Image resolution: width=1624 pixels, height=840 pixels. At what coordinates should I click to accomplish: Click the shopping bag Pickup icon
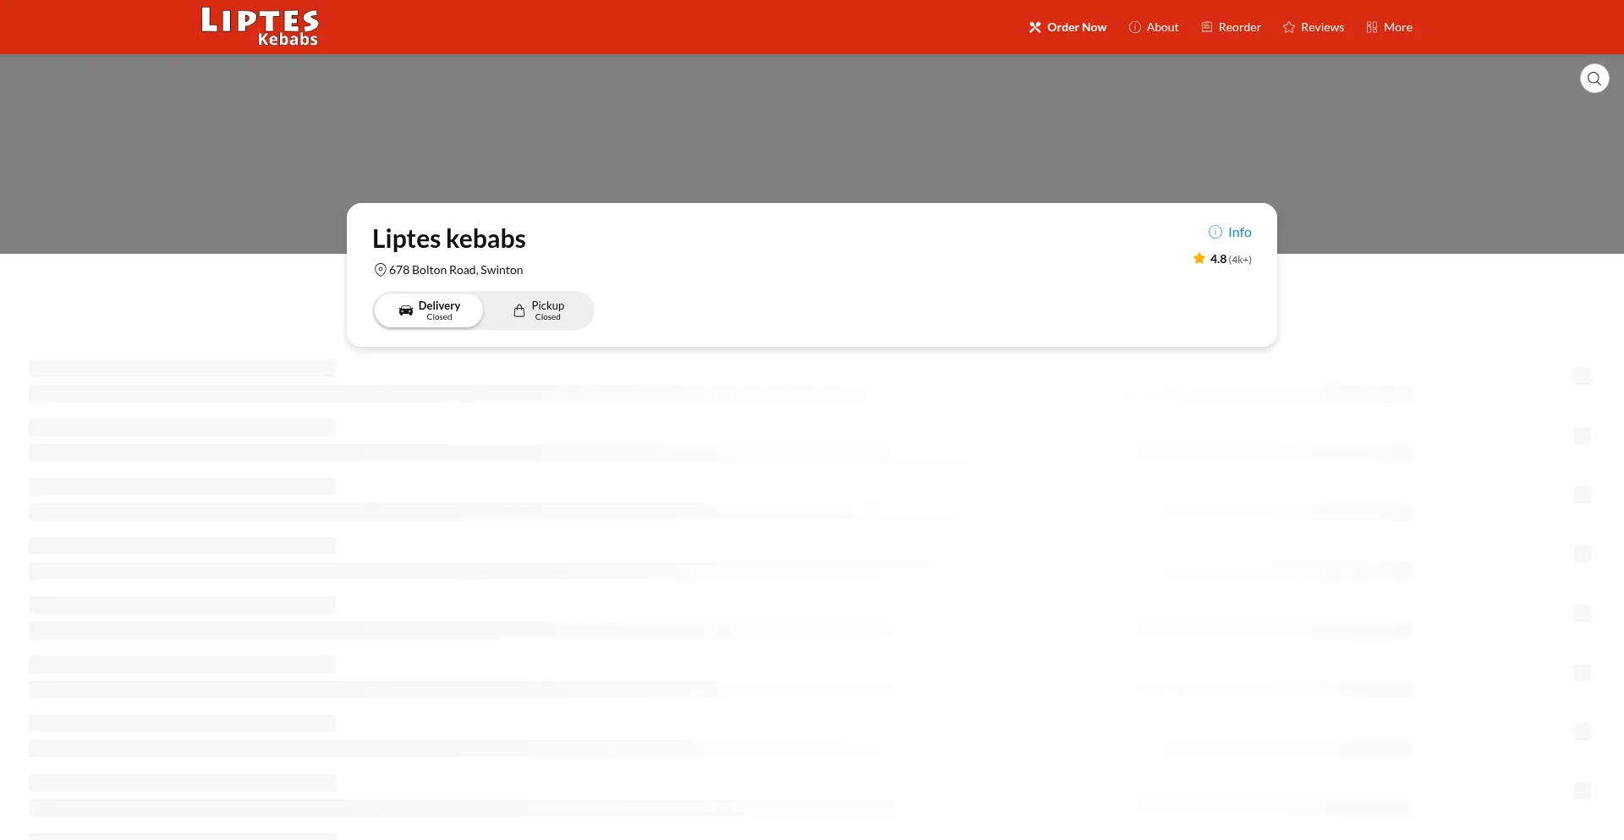[519, 310]
